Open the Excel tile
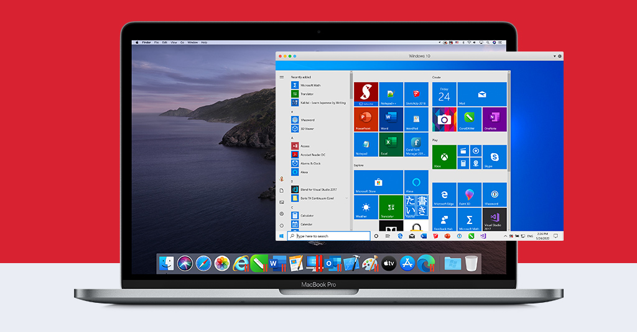Viewport: 637px width, 332px height. pyautogui.click(x=391, y=145)
